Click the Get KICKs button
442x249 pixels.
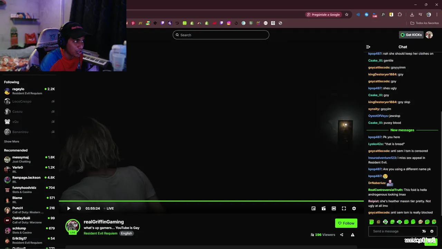[x=411, y=35]
